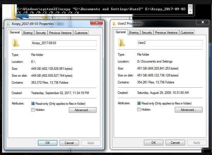Click Cancel in User2 Properties
The width and height of the screenshot is (212, 155).
click(x=175, y=143)
